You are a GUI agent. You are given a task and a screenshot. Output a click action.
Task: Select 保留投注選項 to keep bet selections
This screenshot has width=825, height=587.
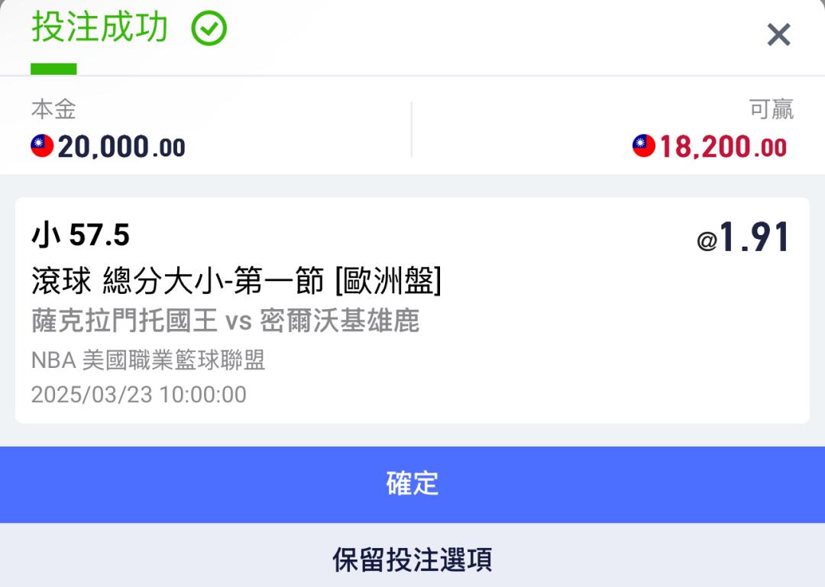coord(412,559)
